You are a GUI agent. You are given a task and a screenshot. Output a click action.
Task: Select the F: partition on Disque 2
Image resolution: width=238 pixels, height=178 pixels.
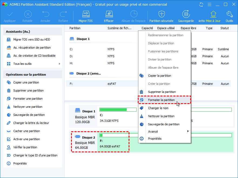click(113, 141)
